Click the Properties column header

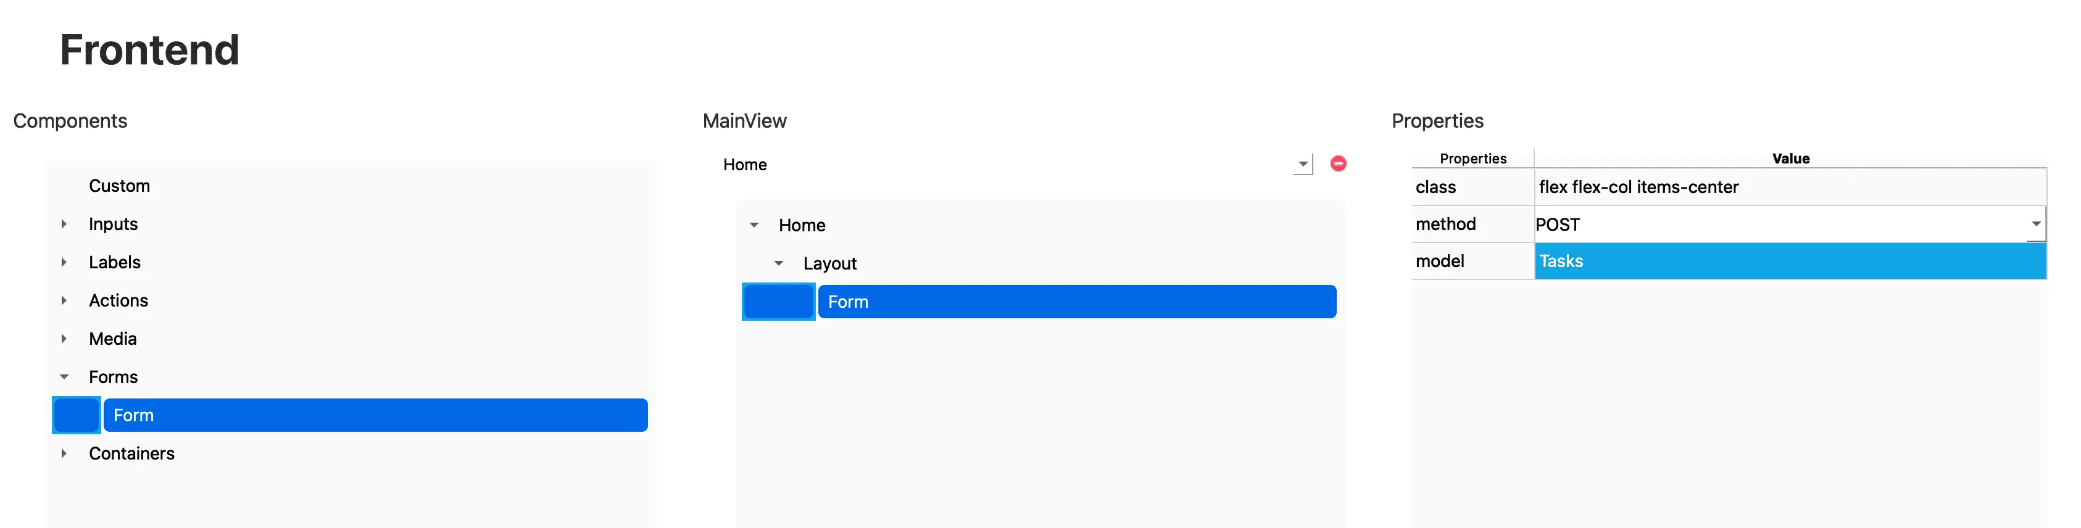[1472, 159]
